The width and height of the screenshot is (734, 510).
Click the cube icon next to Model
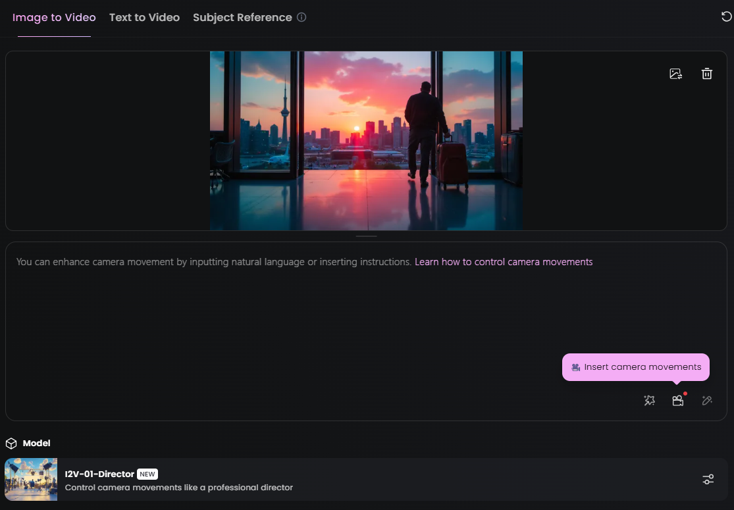tap(11, 444)
